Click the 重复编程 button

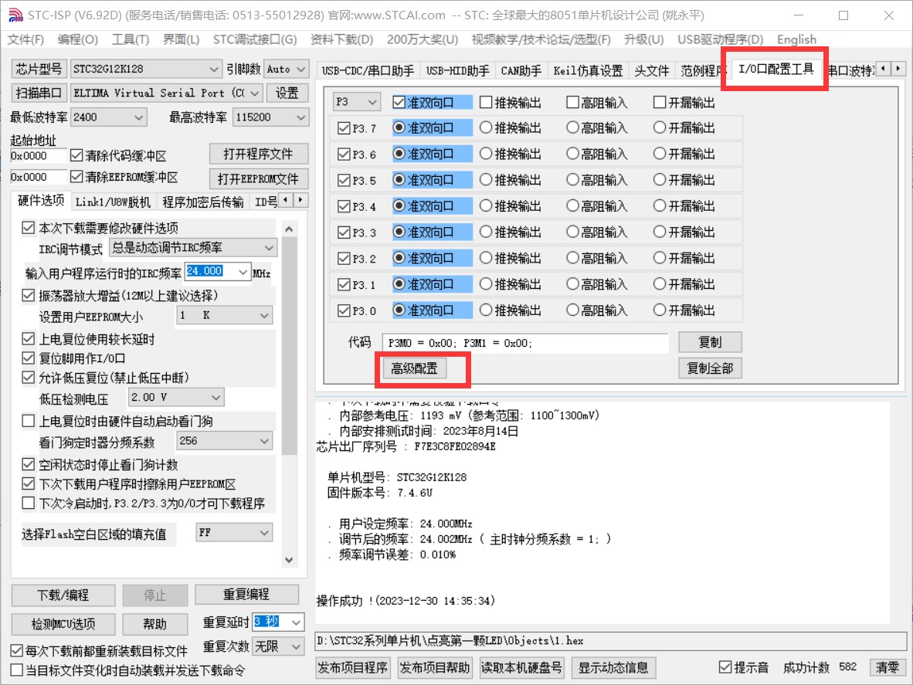tap(246, 594)
